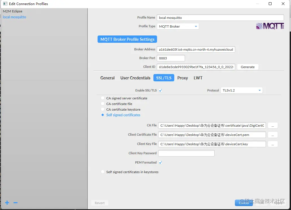Screen dimensions: 291x210
Task: Switch to LWT tab
Action: [198, 78]
